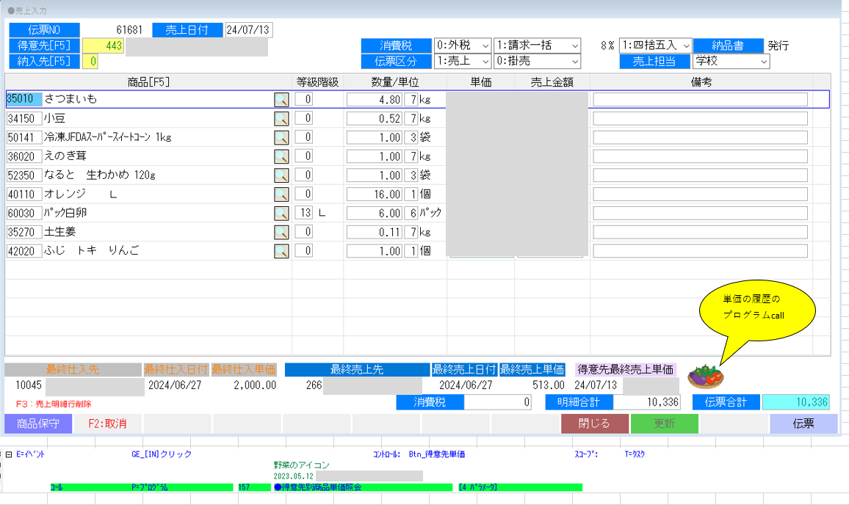Viewport: 849px width, 505px height.
Task: Click search icon beside 土生姜
Action: pos(281,233)
